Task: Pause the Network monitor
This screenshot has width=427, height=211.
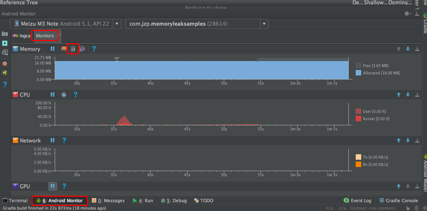Action: point(53,140)
